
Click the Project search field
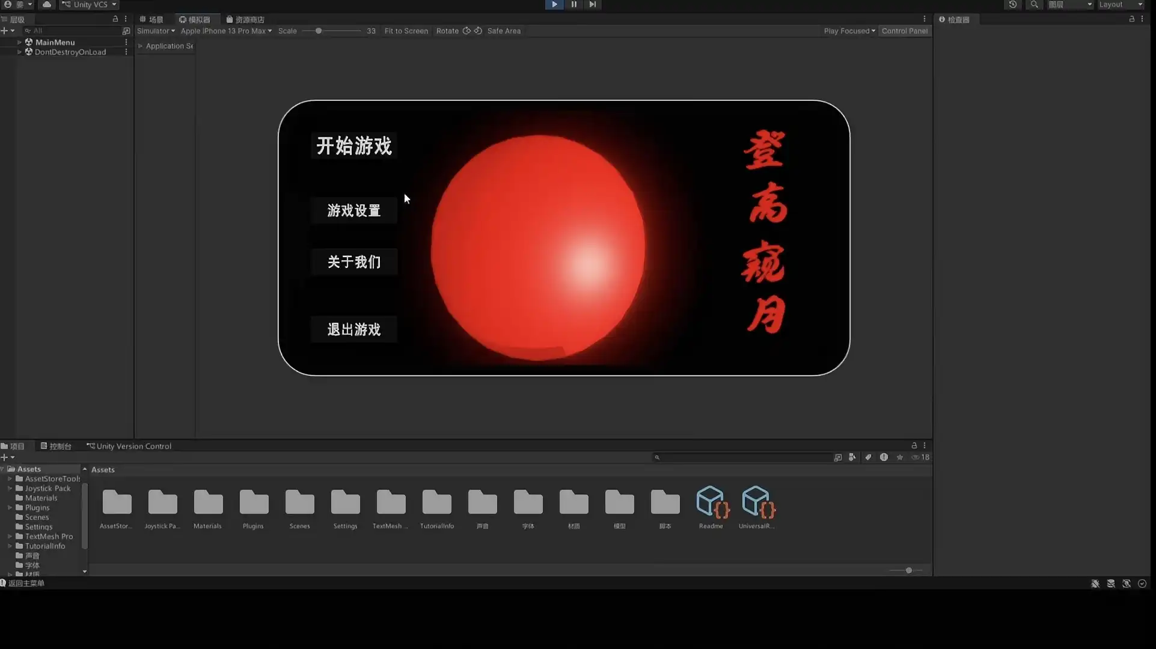[742, 457]
